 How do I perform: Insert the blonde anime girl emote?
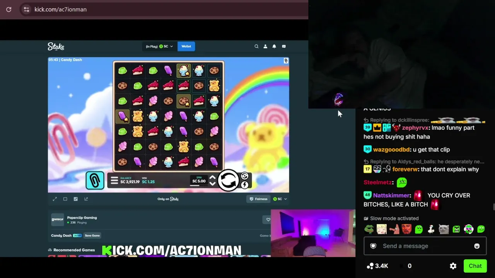pos(382,230)
